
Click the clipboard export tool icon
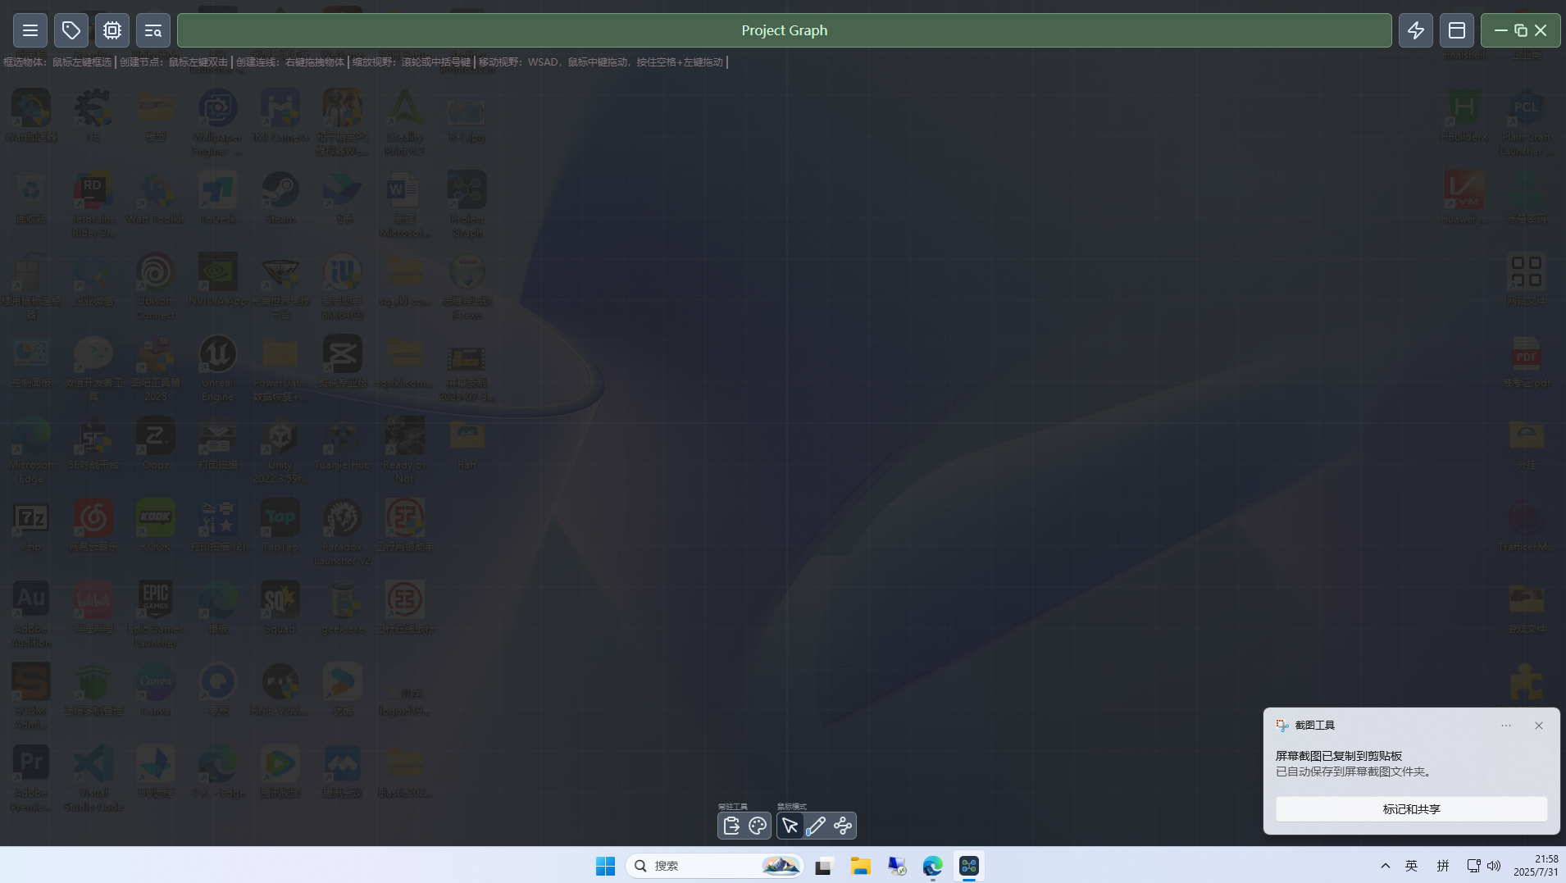[x=731, y=826]
